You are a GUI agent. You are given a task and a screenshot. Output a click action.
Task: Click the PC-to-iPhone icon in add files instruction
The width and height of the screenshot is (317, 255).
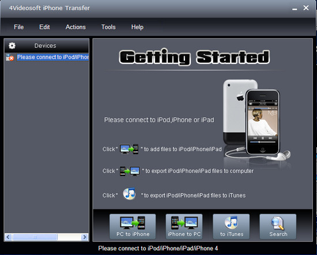129,149
